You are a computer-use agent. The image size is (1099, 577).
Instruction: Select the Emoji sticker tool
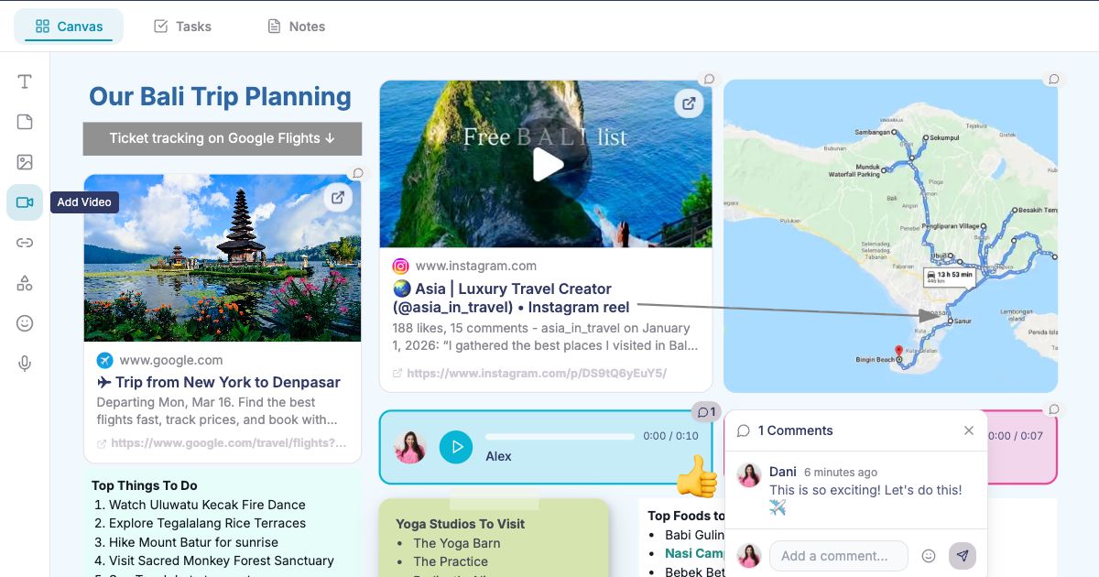click(25, 322)
